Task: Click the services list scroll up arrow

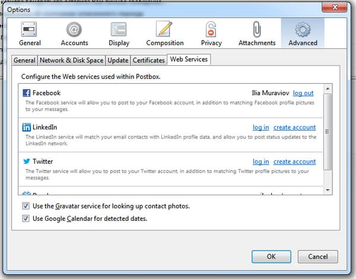Action: tap(328, 88)
